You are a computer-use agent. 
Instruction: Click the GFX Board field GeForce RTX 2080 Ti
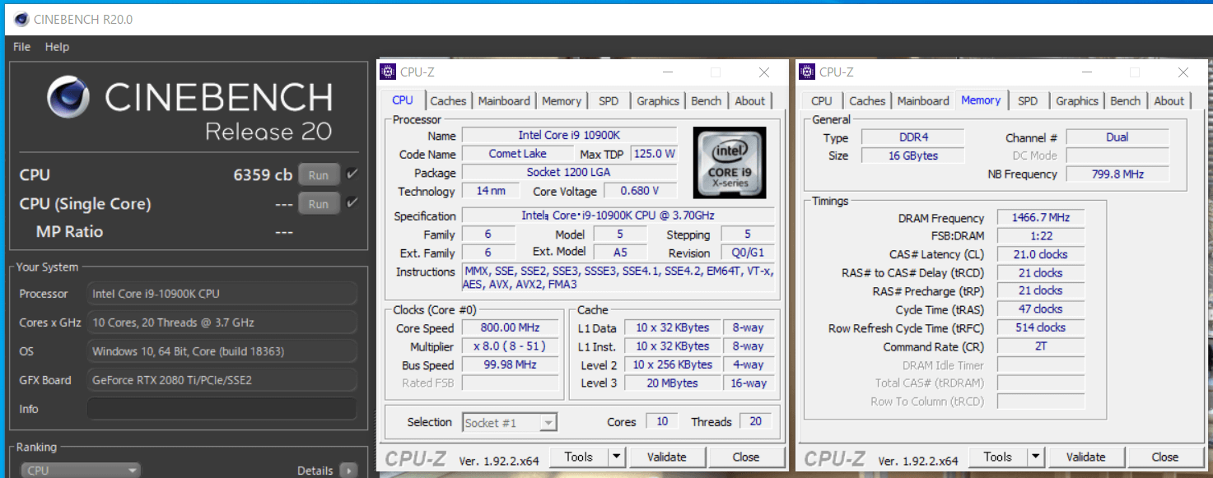tap(222, 380)
